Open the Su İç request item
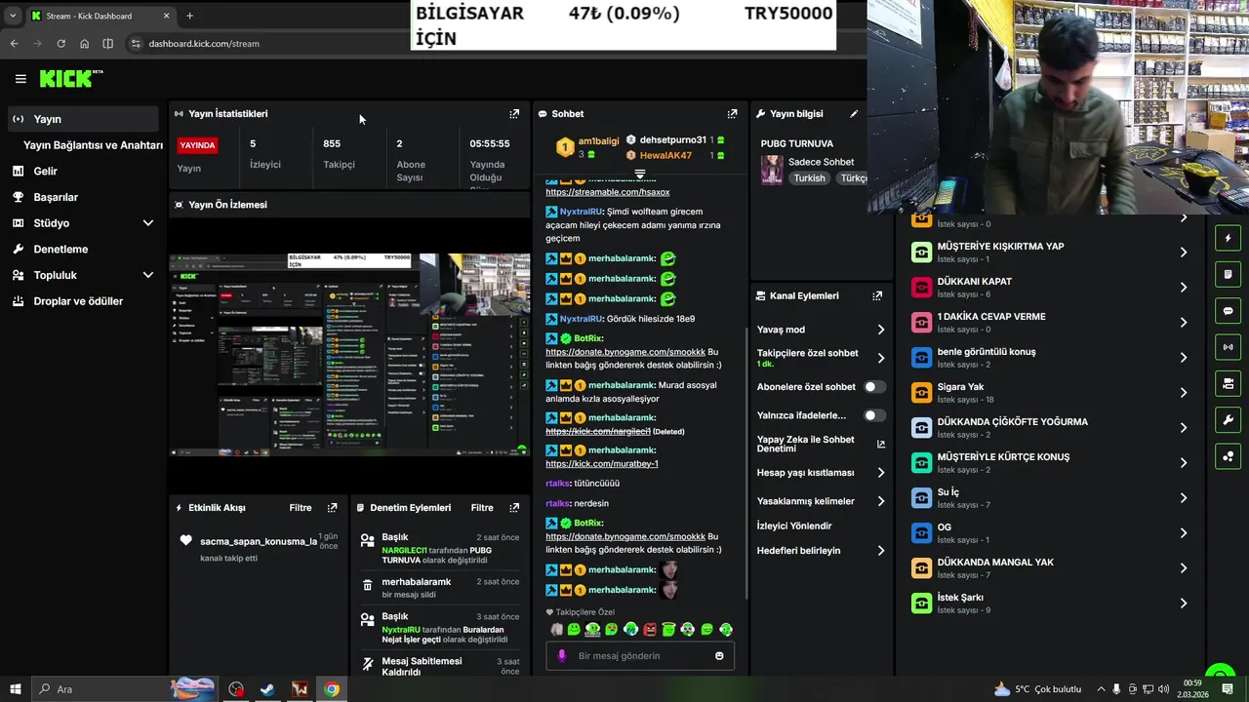Viewport: 1249px width, 702px height. [x=1049, y=498]
